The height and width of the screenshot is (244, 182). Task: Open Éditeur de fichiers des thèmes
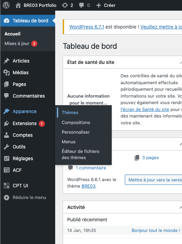click(81, 155)
